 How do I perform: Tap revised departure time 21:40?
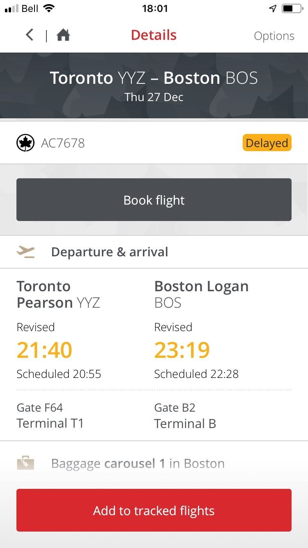pyautogui.click(x=44, y=350)
